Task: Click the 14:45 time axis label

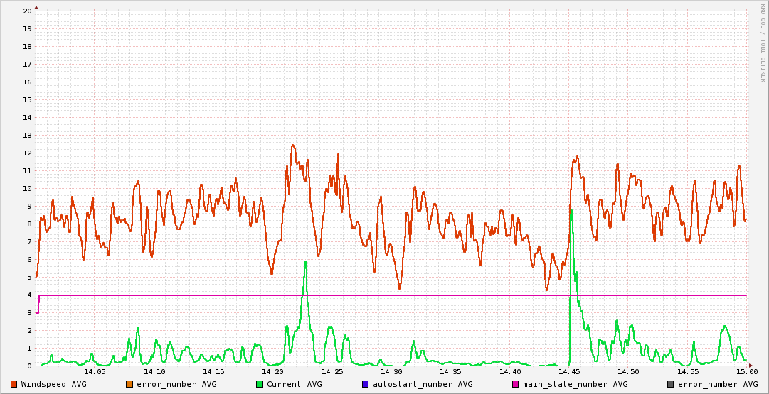Action: 569,371
